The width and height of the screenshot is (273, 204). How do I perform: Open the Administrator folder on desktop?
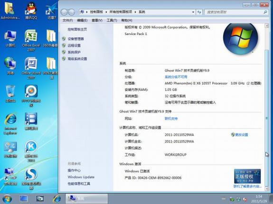point(10,11)
